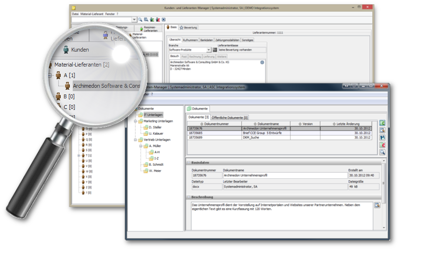The image size is (422, 255).
Task: Switch to the Sonstiges tab
Action: point(247,40)
